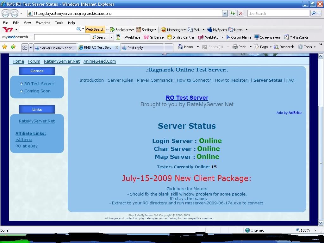Open Live Search options dropdown arrow

point(319,13)
